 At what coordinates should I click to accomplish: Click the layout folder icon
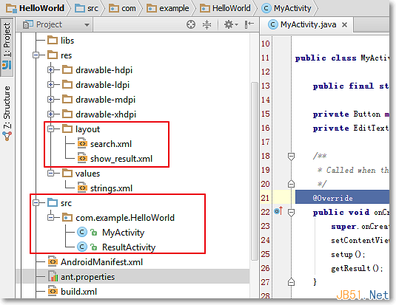click(x=67, y=128)
